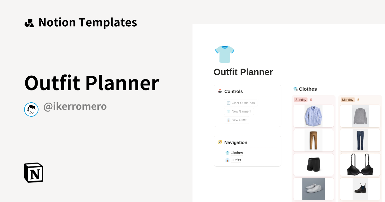
Task: Click the New Garment button
Action: point(239,111)
